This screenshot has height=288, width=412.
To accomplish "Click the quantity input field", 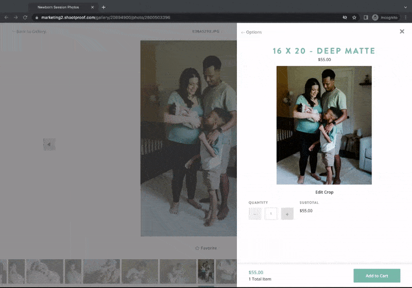I will point(271,214).
